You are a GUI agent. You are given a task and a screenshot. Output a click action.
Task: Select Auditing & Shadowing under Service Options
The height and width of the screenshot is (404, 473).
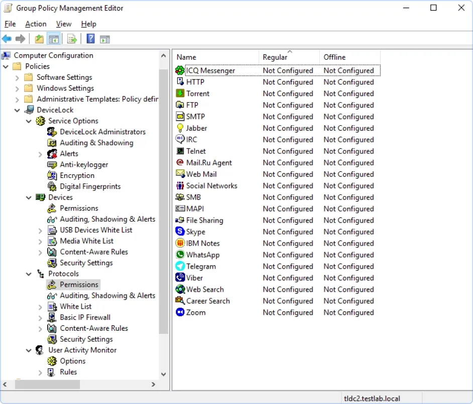[96, 143]
